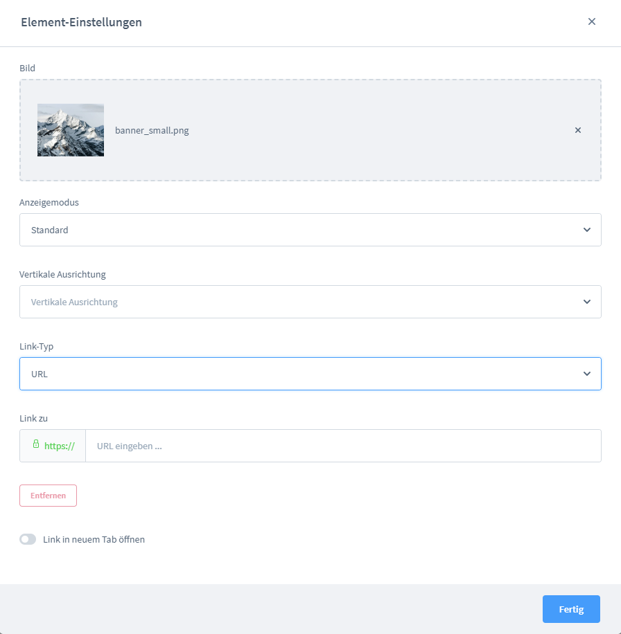The image size is (621, 634).
Task: Remove banner_small.png via the X icon
Action: click(x=577, y=130)
